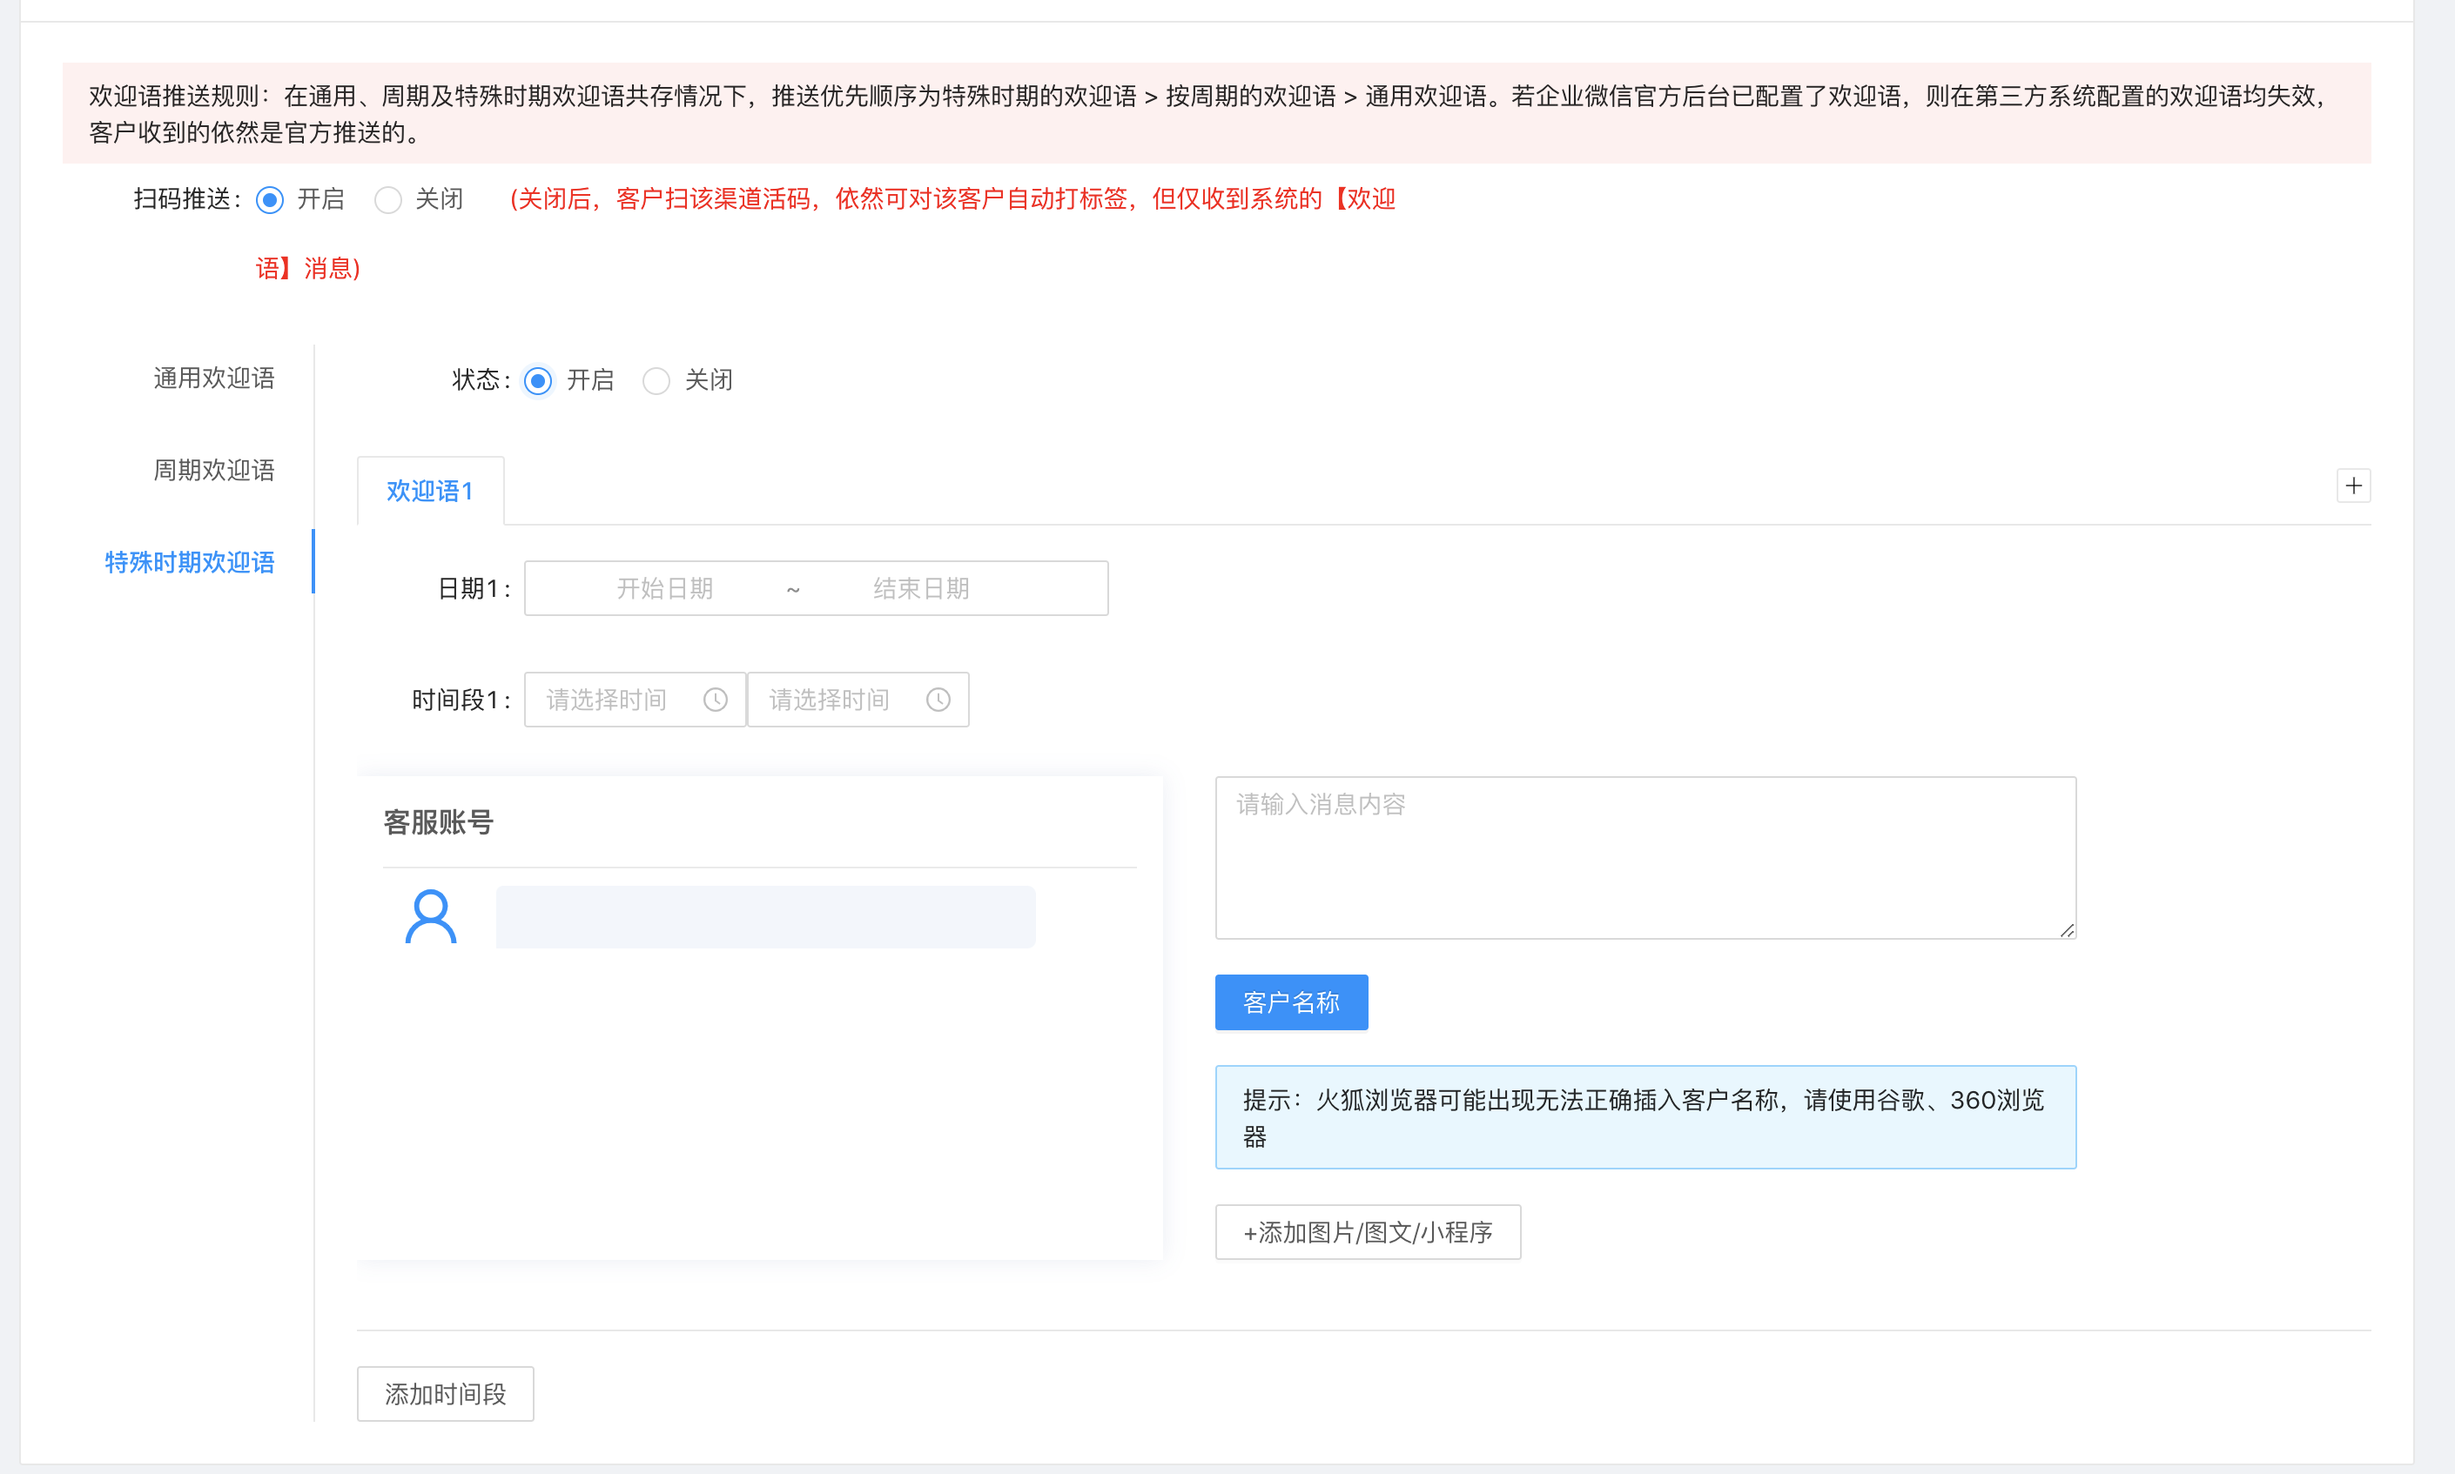Switch to 周期欢迎语 section
The width and height of the screenshot is (2455, 1474).
213,470
